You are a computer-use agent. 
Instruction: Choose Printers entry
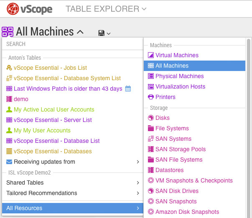tap(165, 97)
